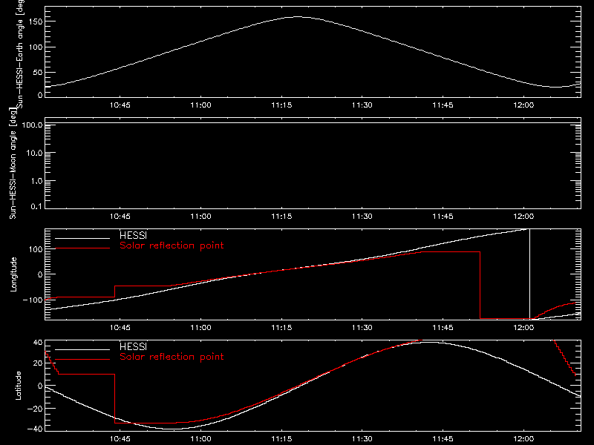This screenshot has height=445, width=594.
Task: Click white HESSI legend line in Longitude plot
Action: click(x=82, y=238)
